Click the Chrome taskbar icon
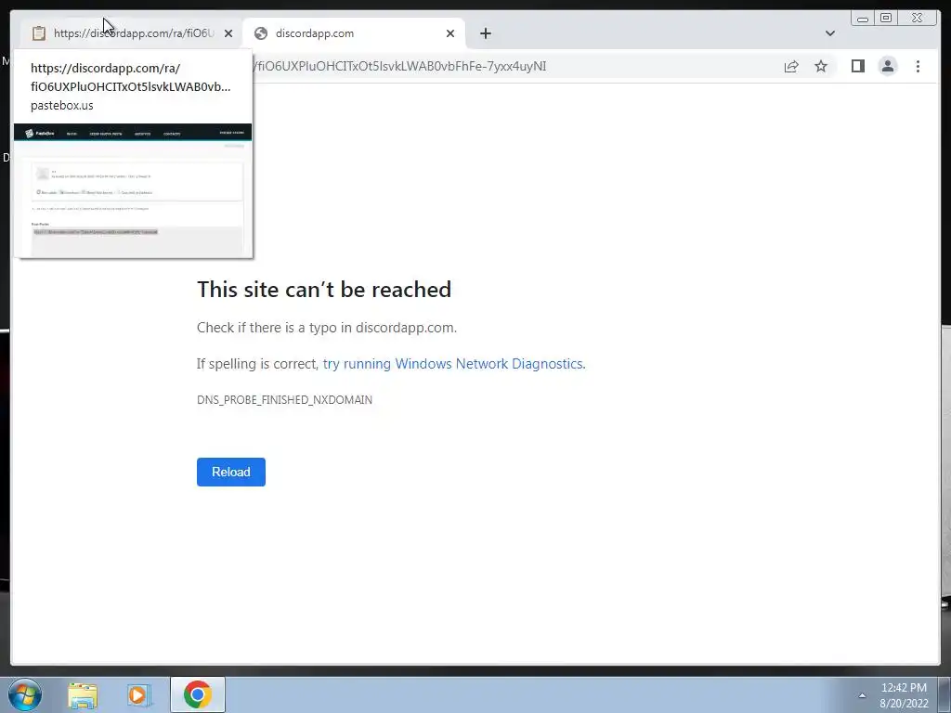951x713 pixels. [x=198, y=694]
